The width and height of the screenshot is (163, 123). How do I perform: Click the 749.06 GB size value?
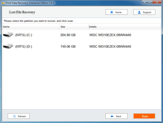(x=68, y=47)
